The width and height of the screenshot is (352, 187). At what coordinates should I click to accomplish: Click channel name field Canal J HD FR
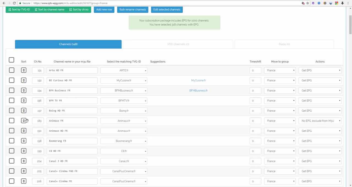(x=72, y=161)
